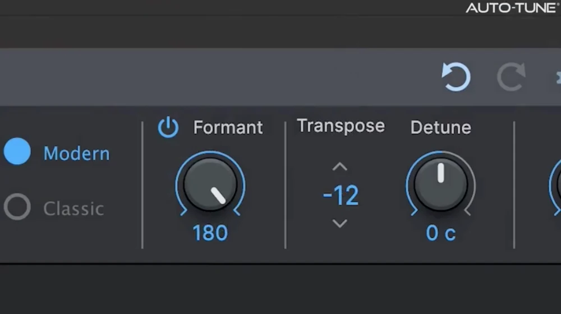Raise Transpose using the up chevron
The width and height of the screenshot is (561, 314).
pyautogui.click(x=339, y=167)
